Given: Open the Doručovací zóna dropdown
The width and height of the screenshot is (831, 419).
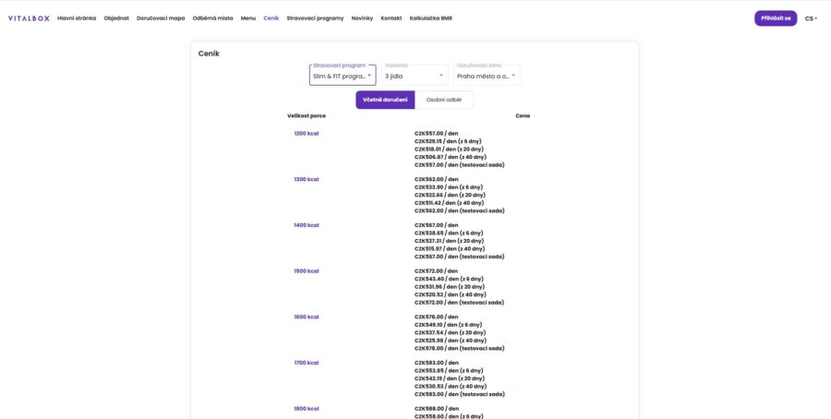Looking at the screenshot, I should click(487, 76).
